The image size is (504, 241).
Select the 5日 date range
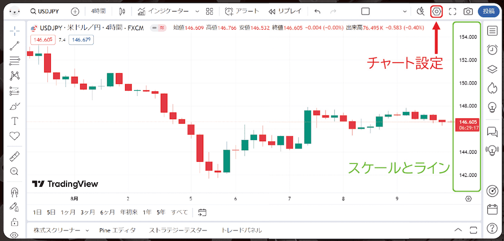51,212
